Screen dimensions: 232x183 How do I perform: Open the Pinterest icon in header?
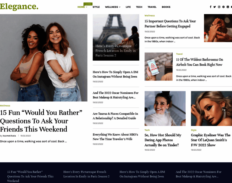pyautogui.click(x=223, y=7)
